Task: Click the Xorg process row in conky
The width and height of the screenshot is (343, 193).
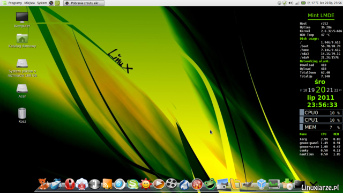Action: [x=320, y=139]
